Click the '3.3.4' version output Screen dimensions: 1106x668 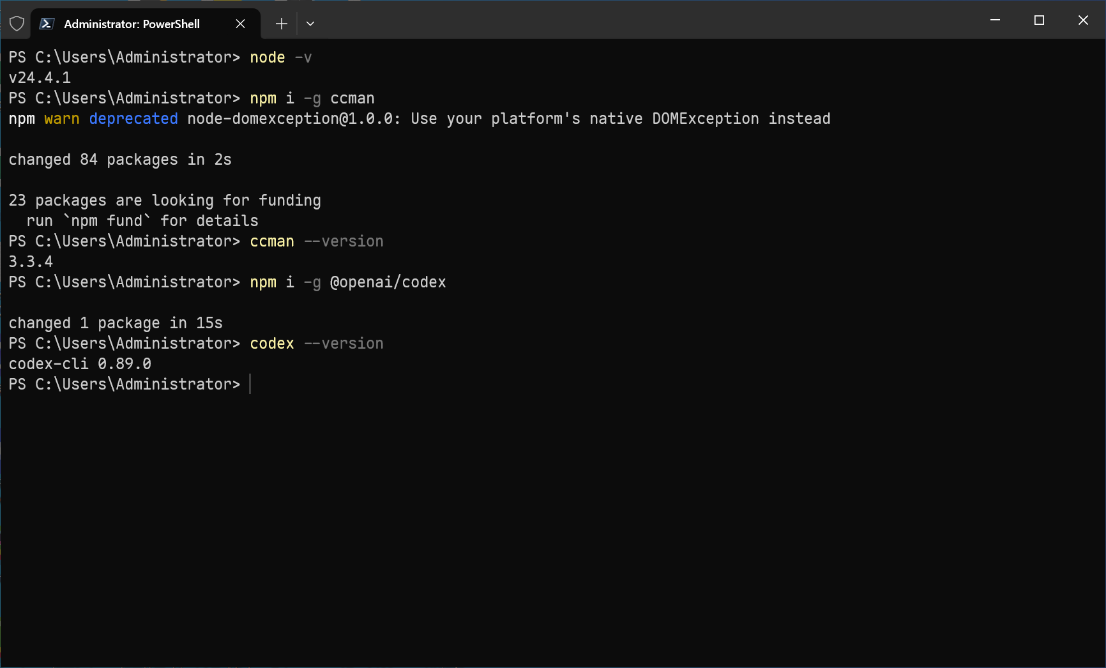[x=31, y=262]
